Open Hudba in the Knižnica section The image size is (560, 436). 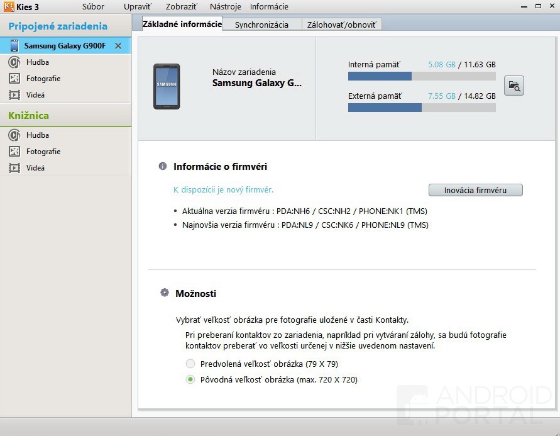(37, 135)
